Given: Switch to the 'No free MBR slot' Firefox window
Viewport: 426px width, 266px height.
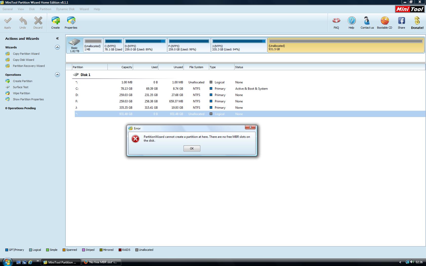Looking at the screenshot, I should point(101,262).
